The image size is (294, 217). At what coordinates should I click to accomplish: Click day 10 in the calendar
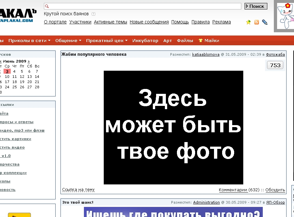tap(7, 77)
